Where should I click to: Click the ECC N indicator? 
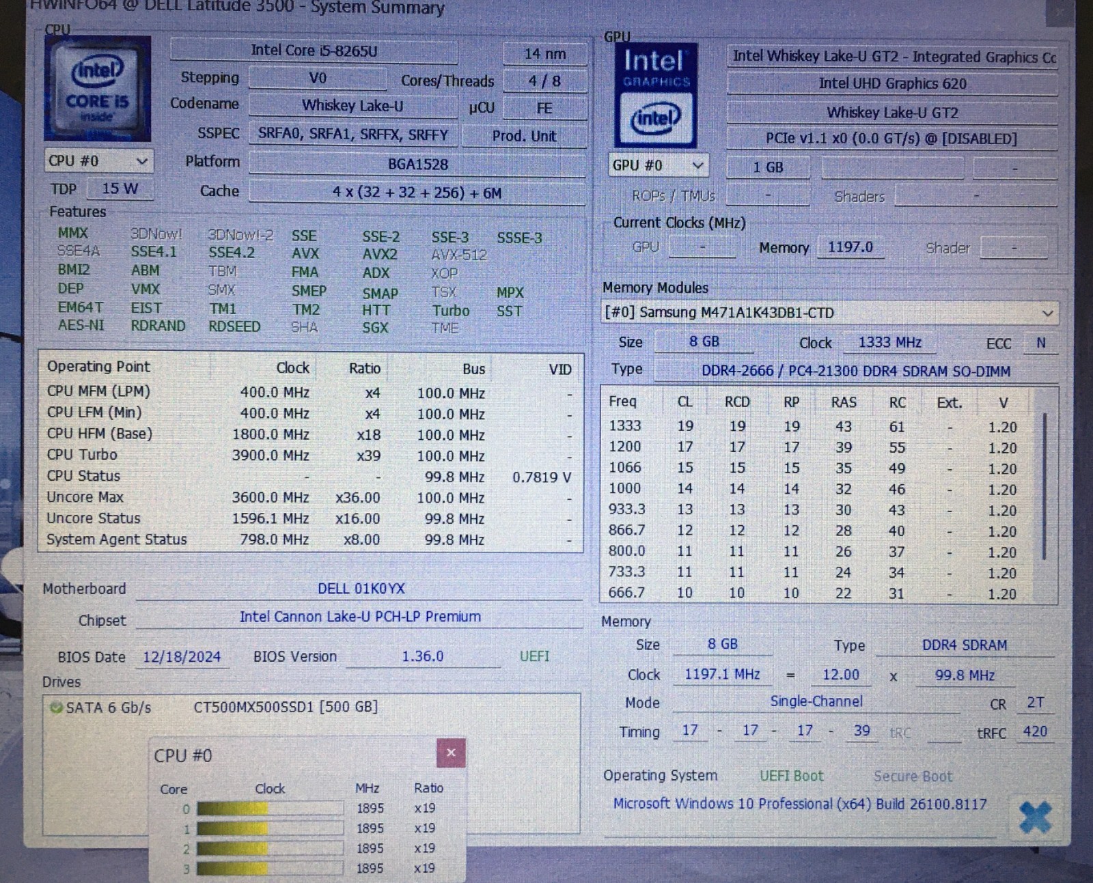coord(1041,343)
